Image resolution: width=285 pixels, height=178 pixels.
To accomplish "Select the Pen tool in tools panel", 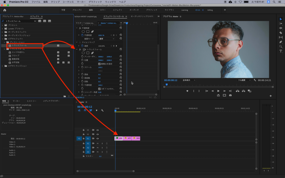I will click(281, 42).
